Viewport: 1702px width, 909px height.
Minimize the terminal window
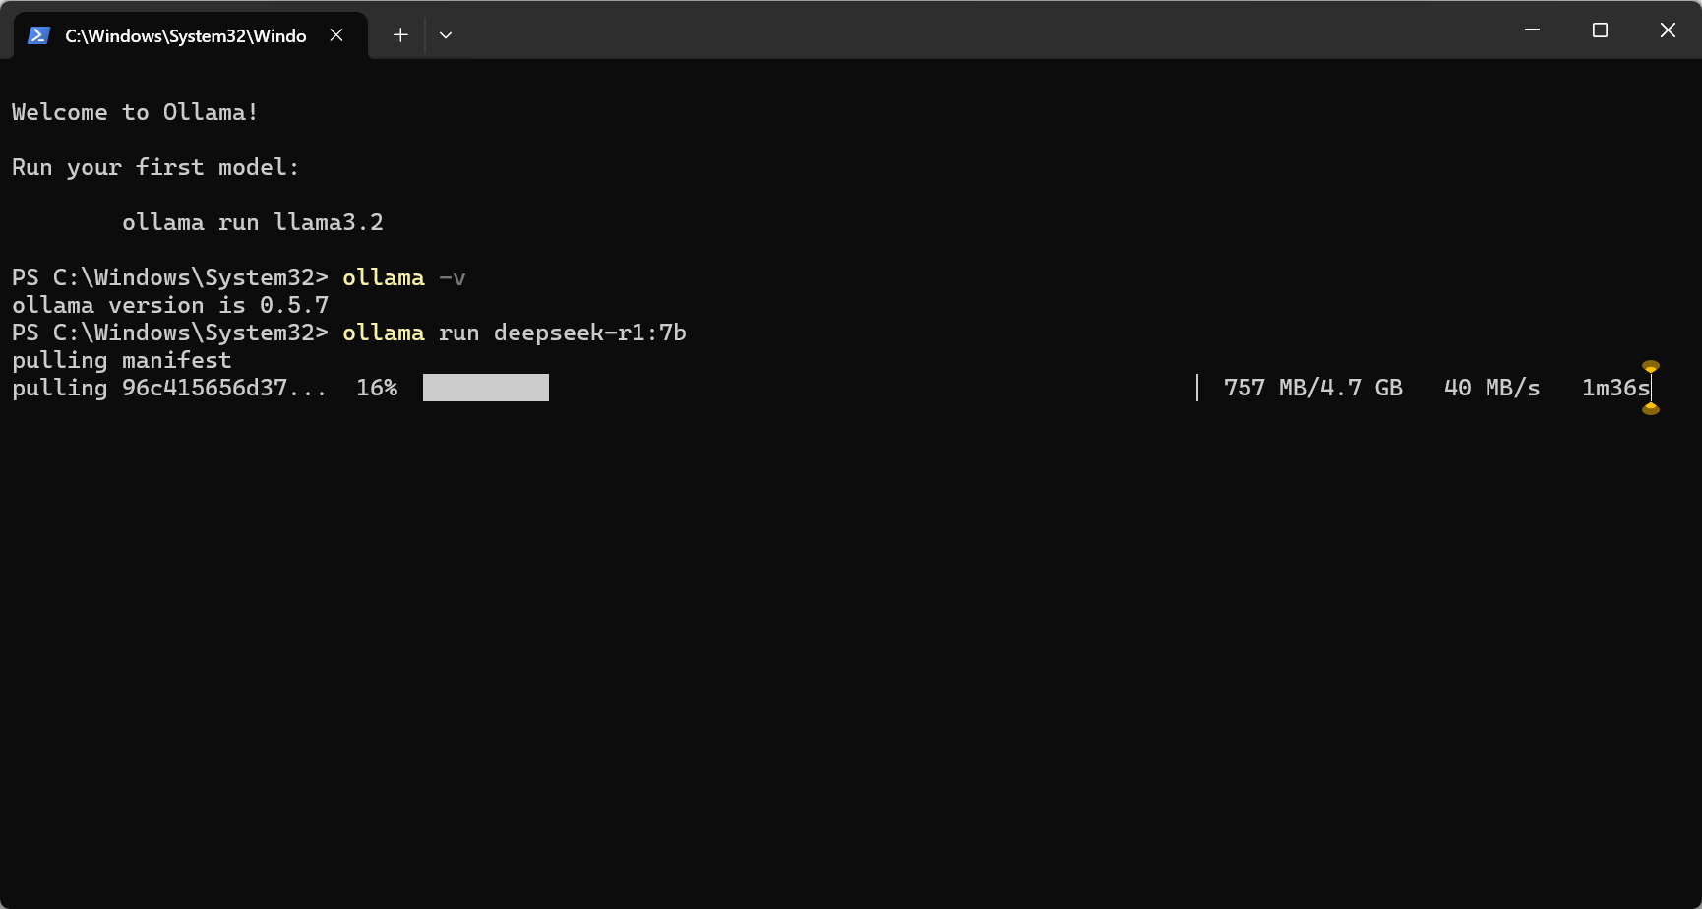pyautogui.click(x=1532, y=30)
